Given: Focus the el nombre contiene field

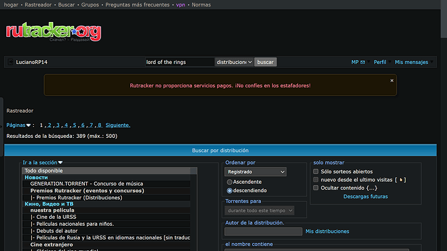Looking at the screenshot, I should pos(316,250).
